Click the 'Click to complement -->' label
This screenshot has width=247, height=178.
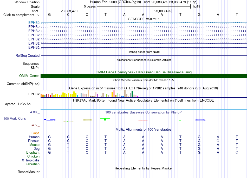pyautogui.click(x=21, y=15)
